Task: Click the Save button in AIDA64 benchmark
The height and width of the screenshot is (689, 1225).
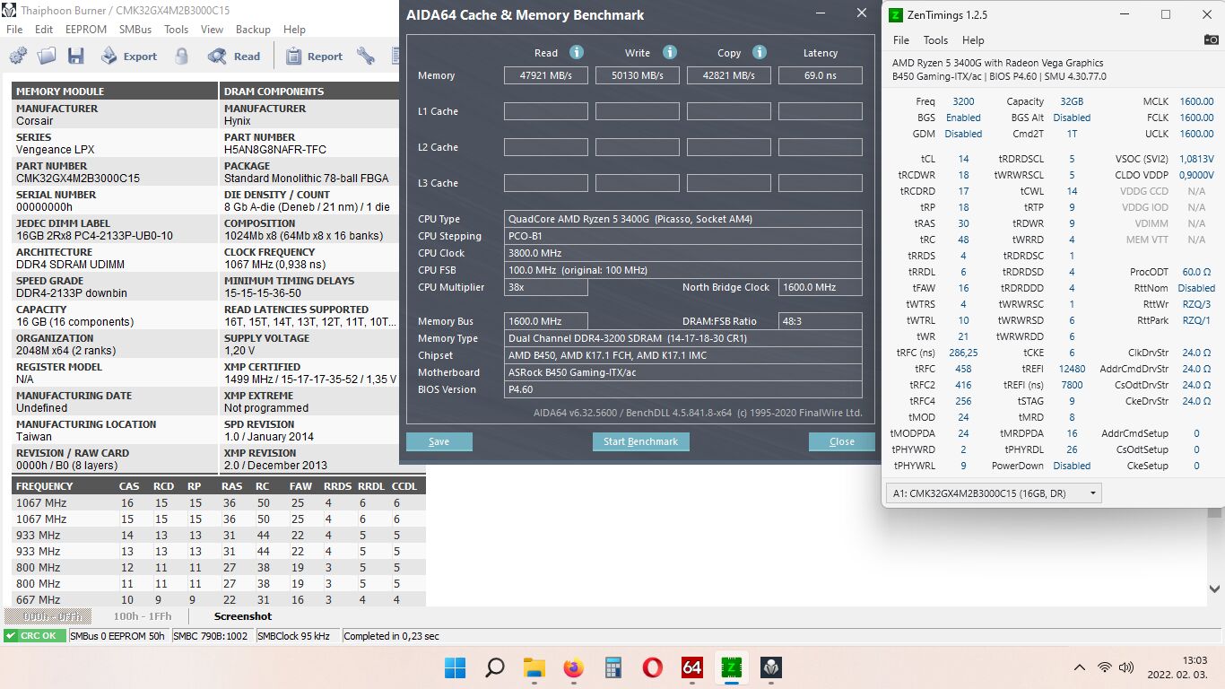Action: [x=439, y=441]
